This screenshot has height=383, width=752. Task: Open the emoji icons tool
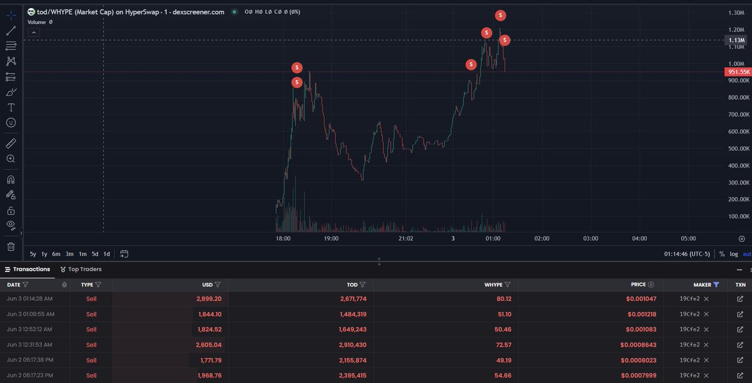coord(11,123)
